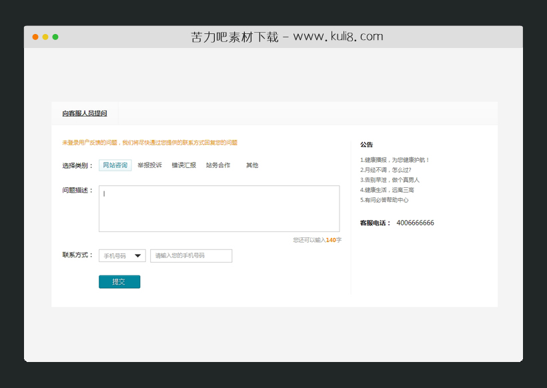Open announcement 月经不调，怎么过

pyautogui.click(x=386, y=170)
